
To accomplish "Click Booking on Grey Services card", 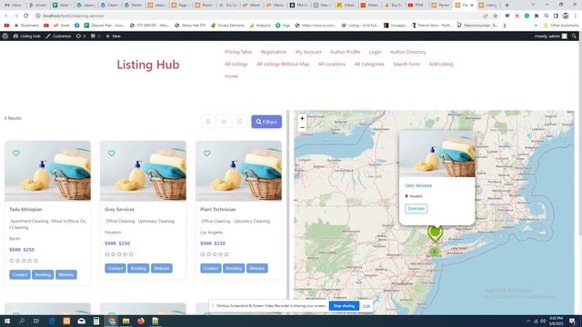I will tap(138, 269).
